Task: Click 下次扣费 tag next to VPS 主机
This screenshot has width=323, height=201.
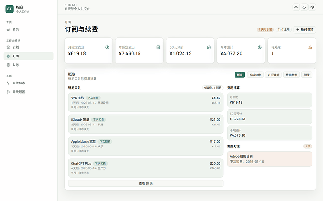Action: pyautogui.click(x=93, y=98)
